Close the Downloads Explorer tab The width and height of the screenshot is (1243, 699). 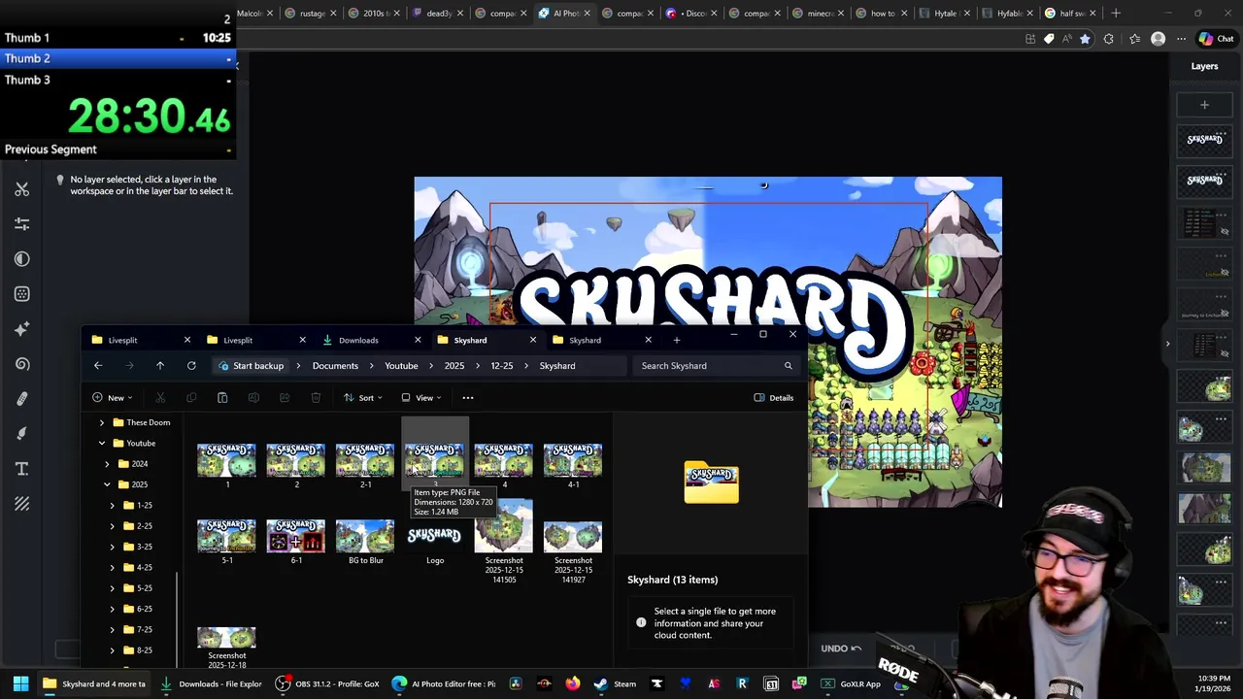pyautogui.click(x=418, y=340)
